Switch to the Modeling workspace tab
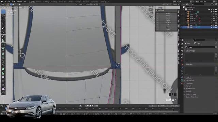The height and width of the screenshot is (122, 218). (38, 2)
